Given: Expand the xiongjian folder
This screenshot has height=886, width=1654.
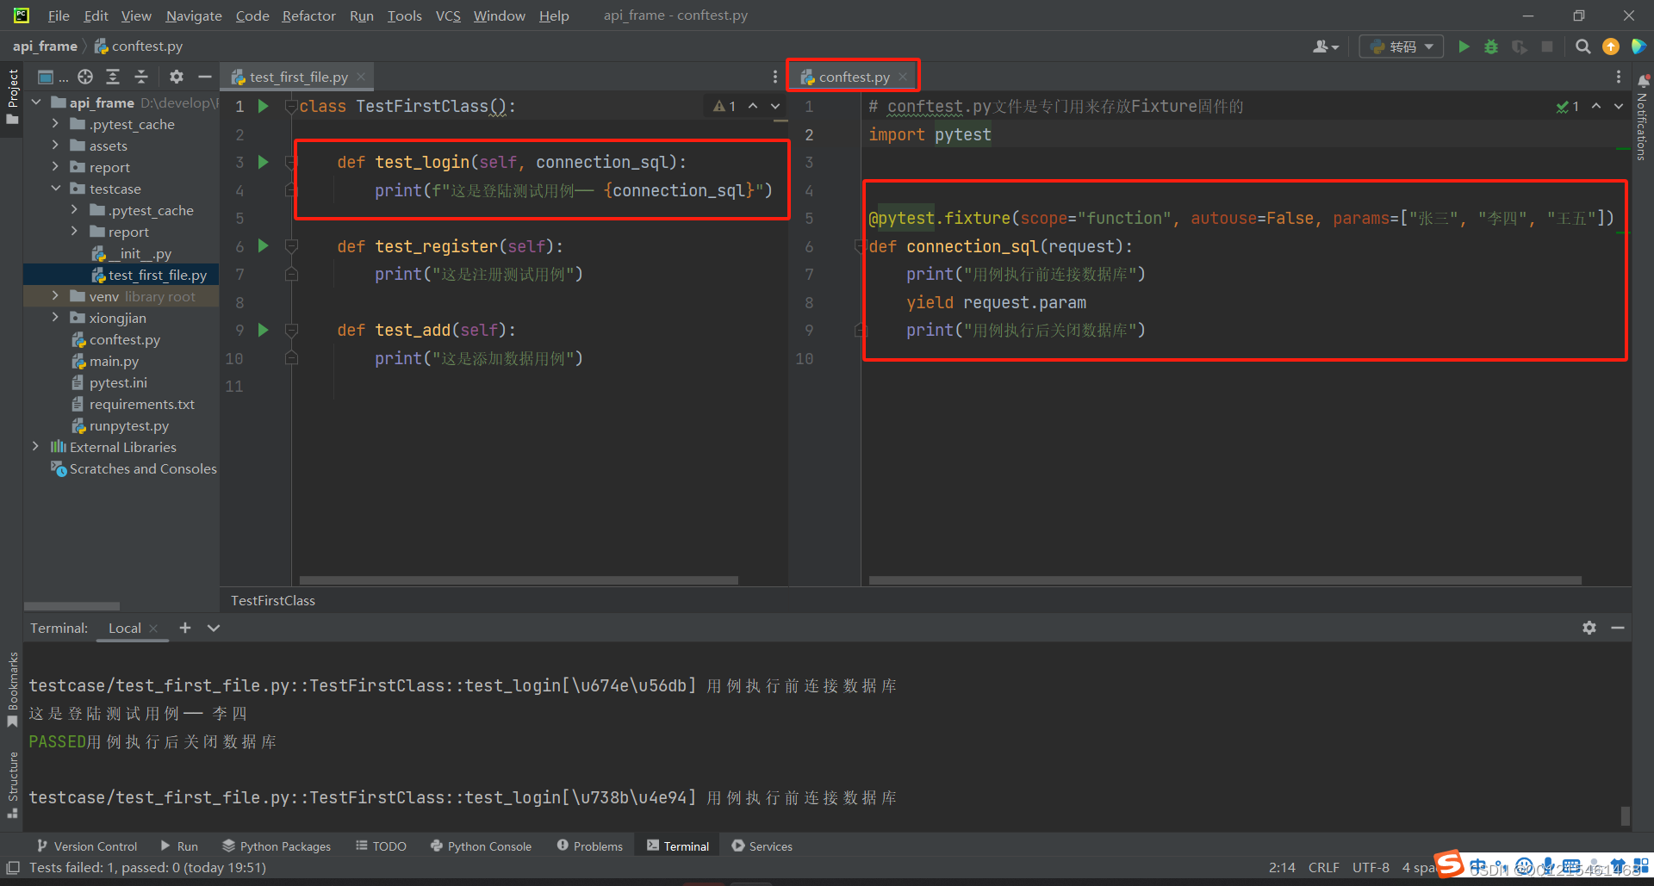Looking at the screenshot, I should coord(56,318).
